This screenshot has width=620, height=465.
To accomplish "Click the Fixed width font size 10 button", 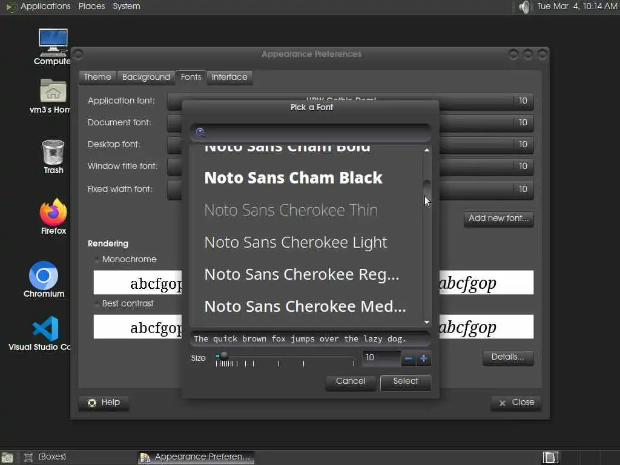I will point(523,189).
